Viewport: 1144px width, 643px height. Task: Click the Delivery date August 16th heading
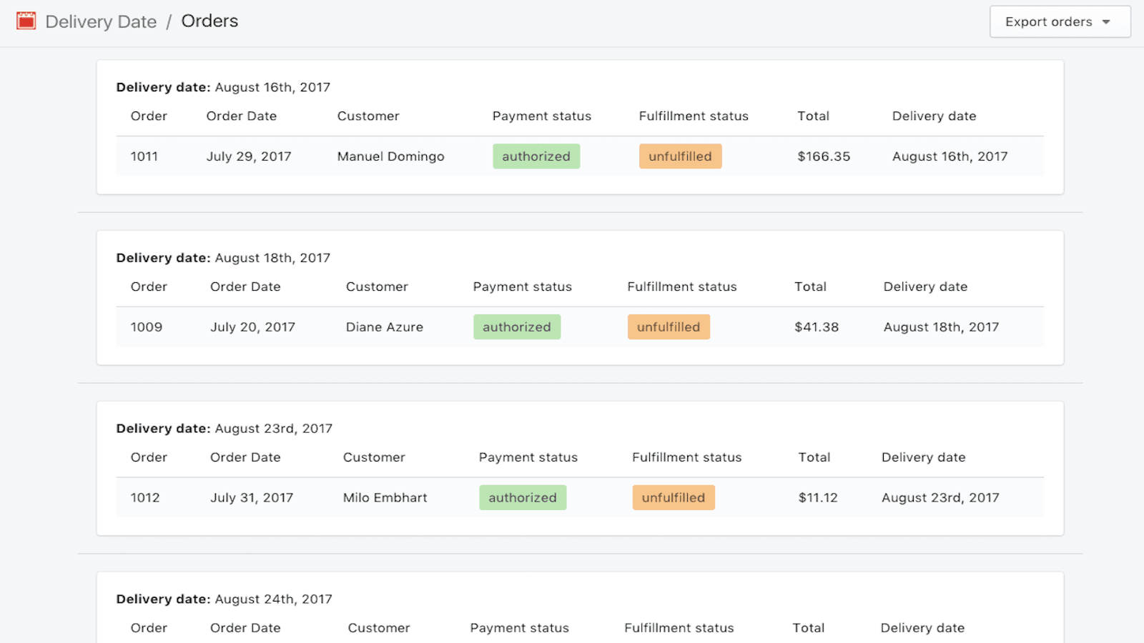(x=222, y=86)
